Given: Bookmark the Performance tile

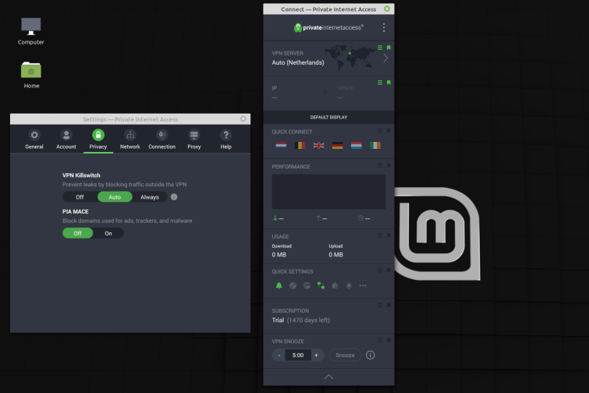Looking at the screenshot, I should point(389,165).
